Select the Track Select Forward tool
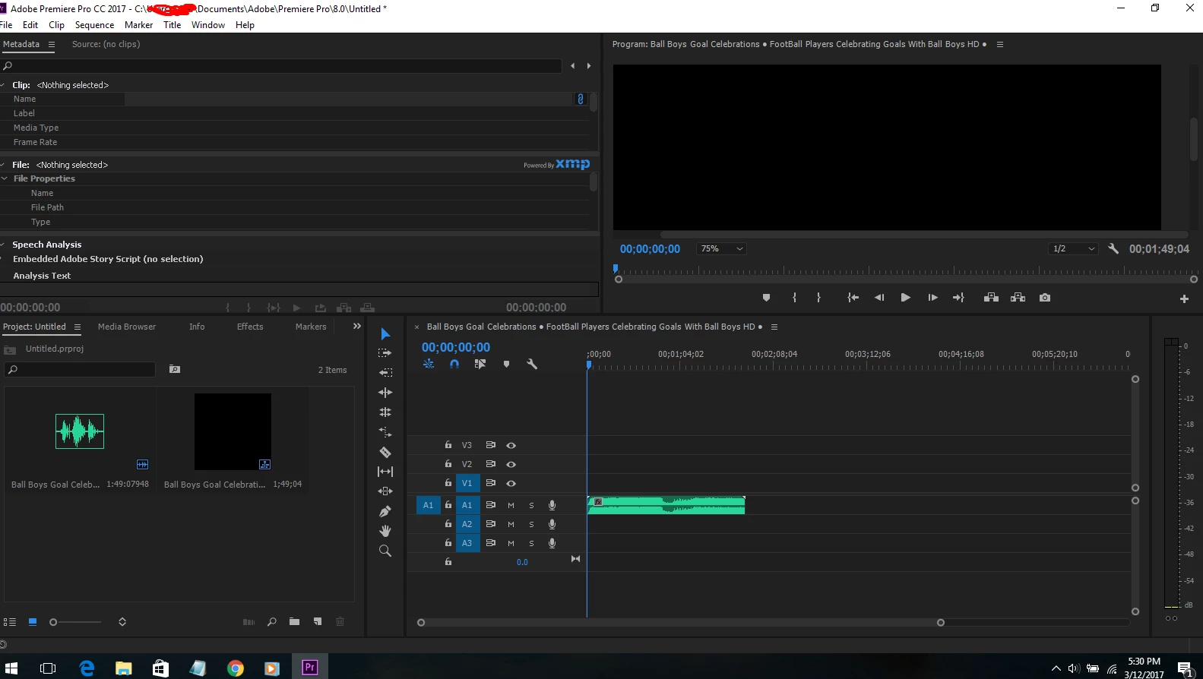This screenshot has height=679, width=1203. click(x=385, y=353)
